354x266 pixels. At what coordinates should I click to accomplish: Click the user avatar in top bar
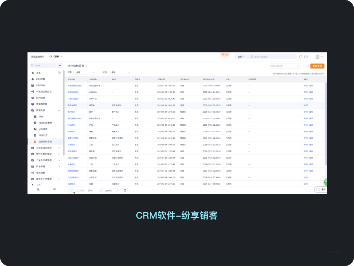pyautogui.click(x=317, y=57)
